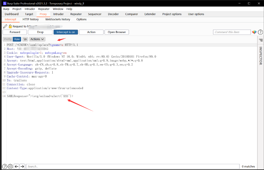This screenshot has width=264, height=170.
Task: Switch to the Repeater tool tab
Action: click(76, 14)
